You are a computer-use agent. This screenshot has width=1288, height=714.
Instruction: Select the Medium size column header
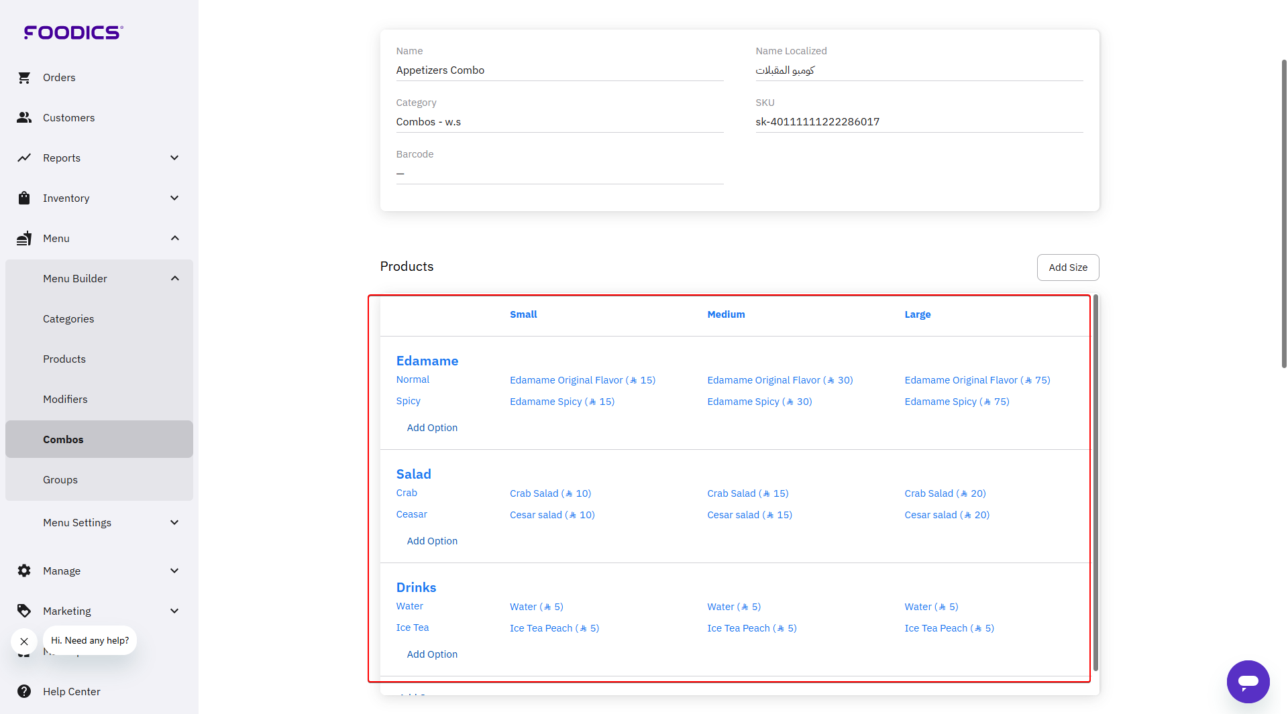coord(726,314)
